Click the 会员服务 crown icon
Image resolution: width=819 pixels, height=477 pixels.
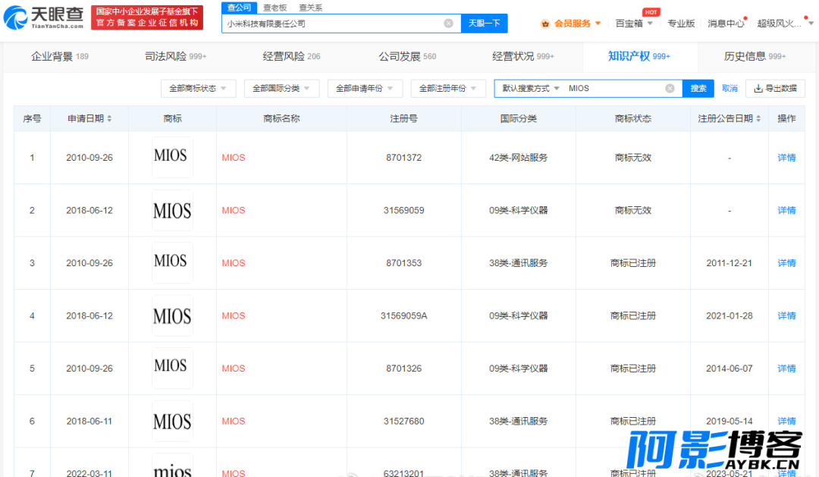[545, 24]
